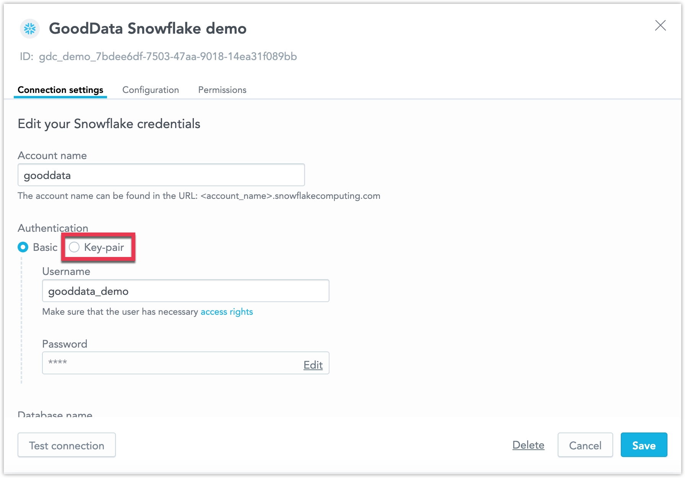
Task: Select the Username field showing gooddata_demo
Action: coord(185,291)
